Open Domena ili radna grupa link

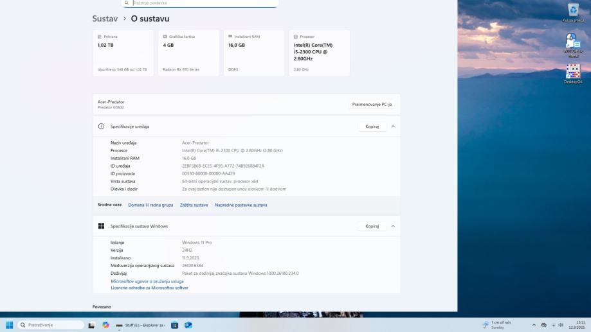(x=150, y=205)
